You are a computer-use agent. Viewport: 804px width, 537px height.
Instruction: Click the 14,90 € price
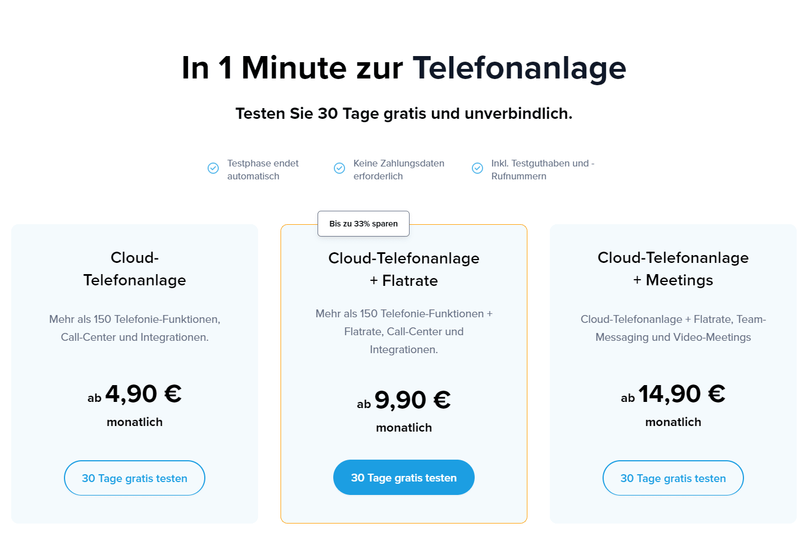(682, 394)
